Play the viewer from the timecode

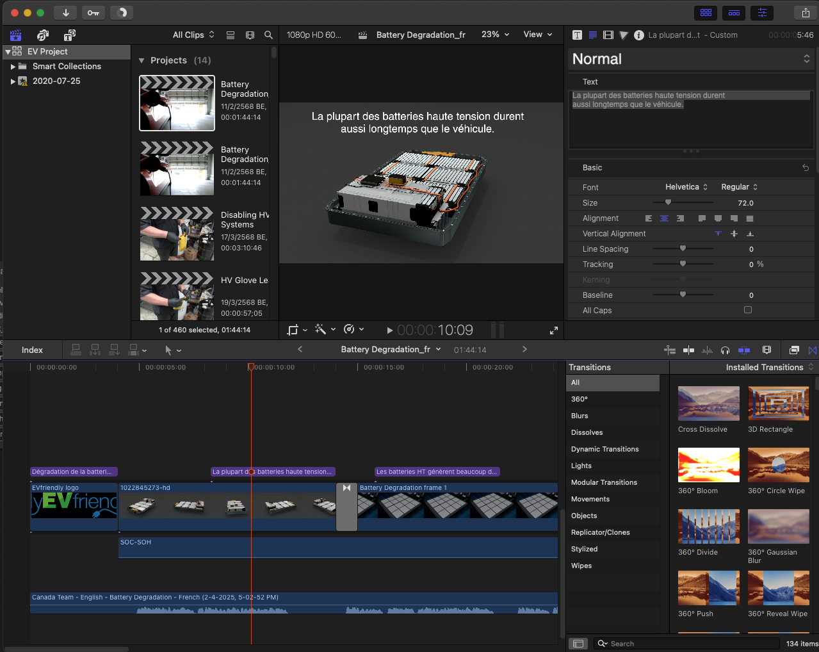pos(389,330)
